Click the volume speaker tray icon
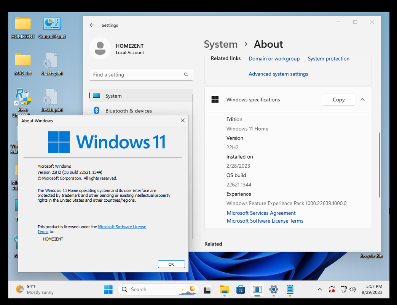Image resolution: width=397 pixels, height=305 pixels. 352,289
